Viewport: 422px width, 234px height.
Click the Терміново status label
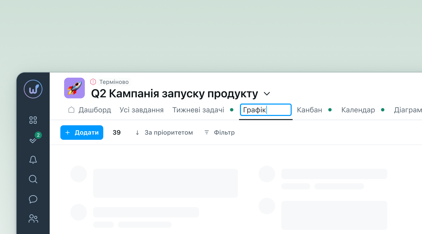point(114,82)
